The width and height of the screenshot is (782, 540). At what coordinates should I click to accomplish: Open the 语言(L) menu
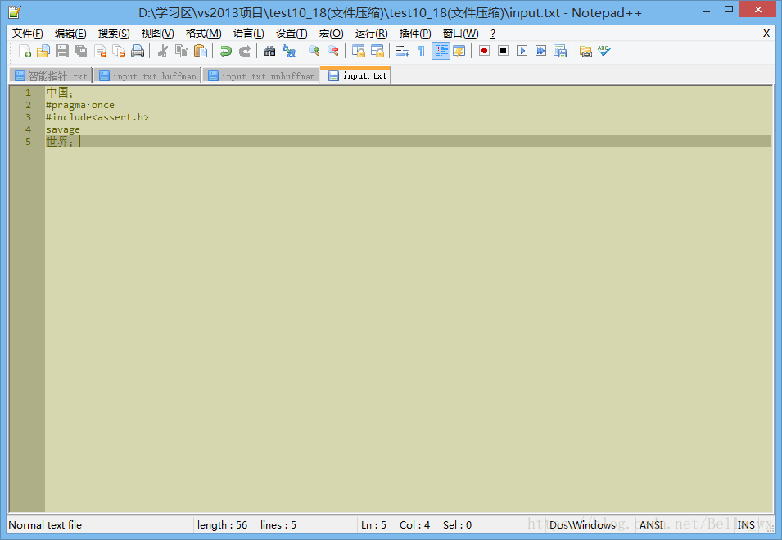(x=248, y=34)
